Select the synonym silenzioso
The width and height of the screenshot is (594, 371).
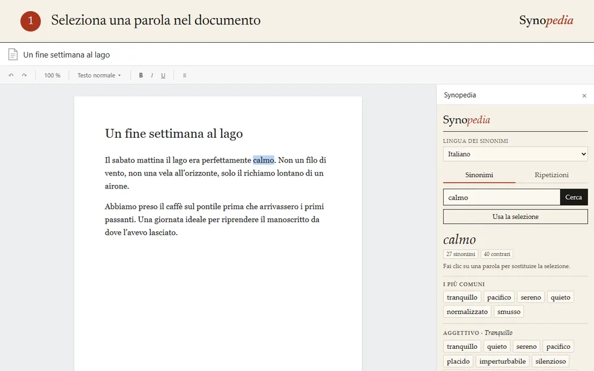coord(551,361)
